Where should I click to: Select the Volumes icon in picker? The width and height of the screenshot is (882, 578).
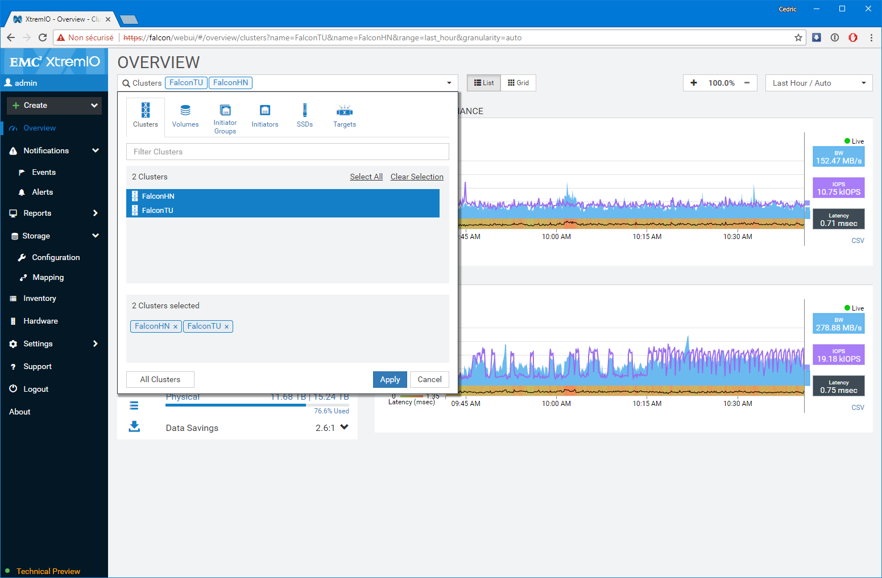click(x=185, y=110)
